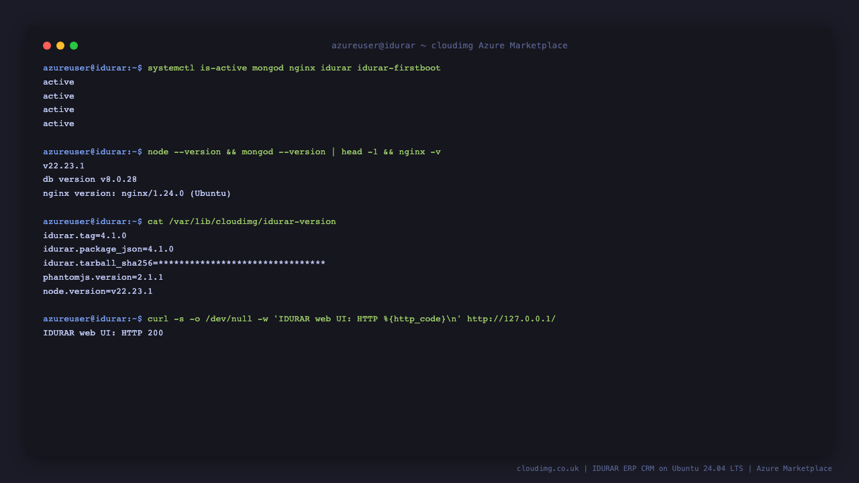Select the 'idurar.tag=4.1.0' line
859x483 pixels.
point(85,236)
